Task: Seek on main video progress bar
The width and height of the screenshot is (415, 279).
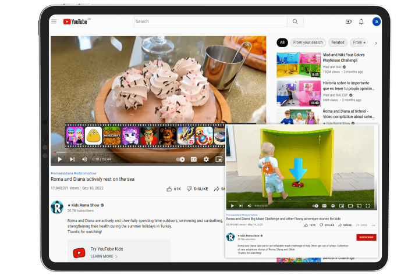Action: coord(139,152)
